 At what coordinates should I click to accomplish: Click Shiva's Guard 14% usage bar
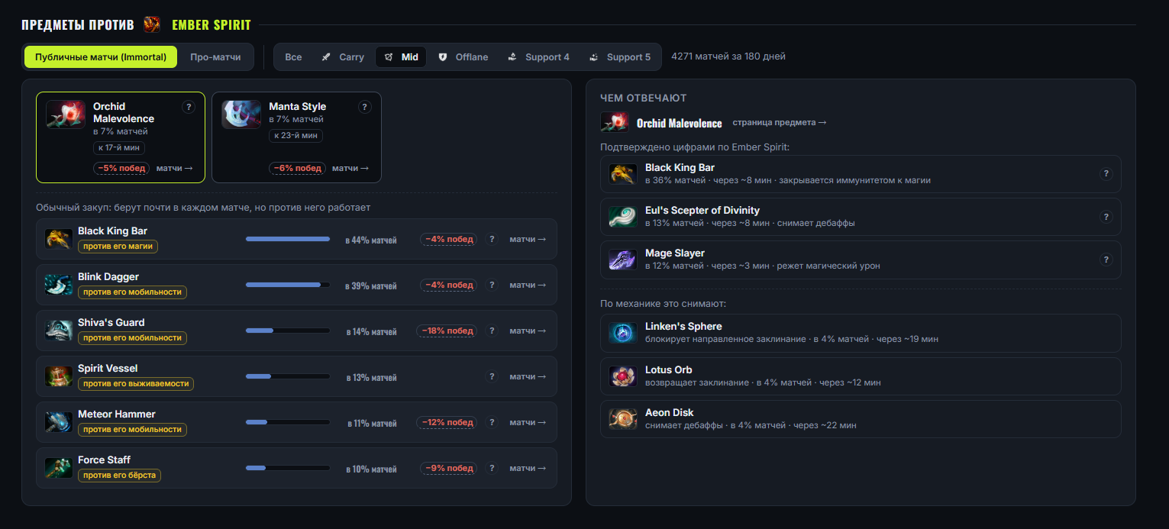(x=288, y=331)
